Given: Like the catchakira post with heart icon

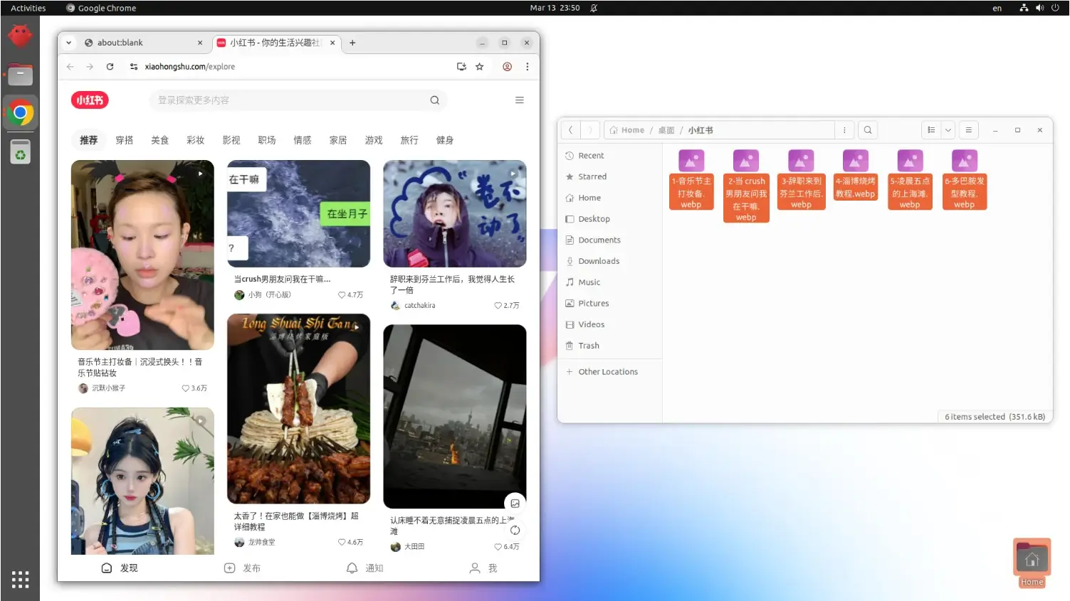Looking at the screenshot, I should (x=498, y=306).
